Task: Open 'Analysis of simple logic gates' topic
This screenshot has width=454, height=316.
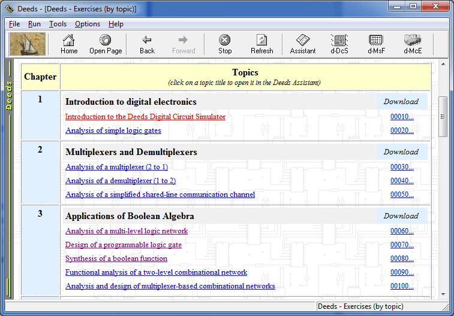Action: (113, 130)
